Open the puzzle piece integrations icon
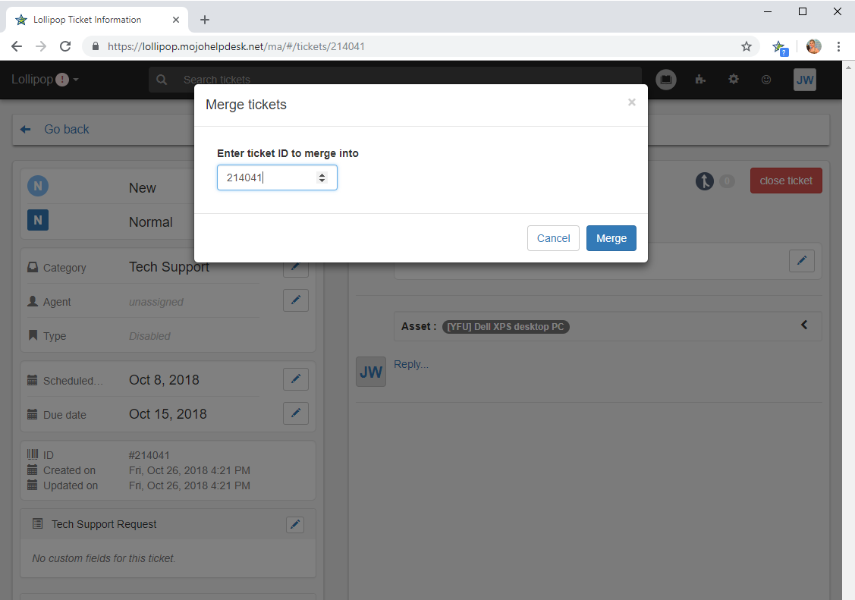 point(700,80)
